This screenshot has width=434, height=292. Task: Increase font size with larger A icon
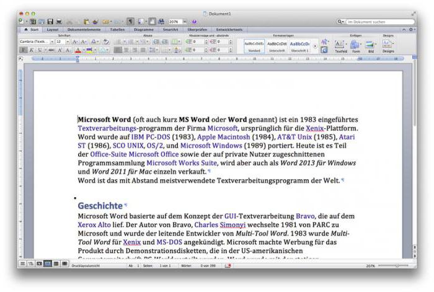75,42
